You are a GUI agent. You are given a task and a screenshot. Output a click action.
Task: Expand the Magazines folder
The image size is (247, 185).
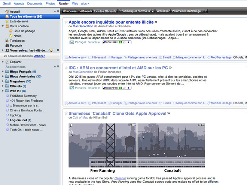(x=3, y=81)
